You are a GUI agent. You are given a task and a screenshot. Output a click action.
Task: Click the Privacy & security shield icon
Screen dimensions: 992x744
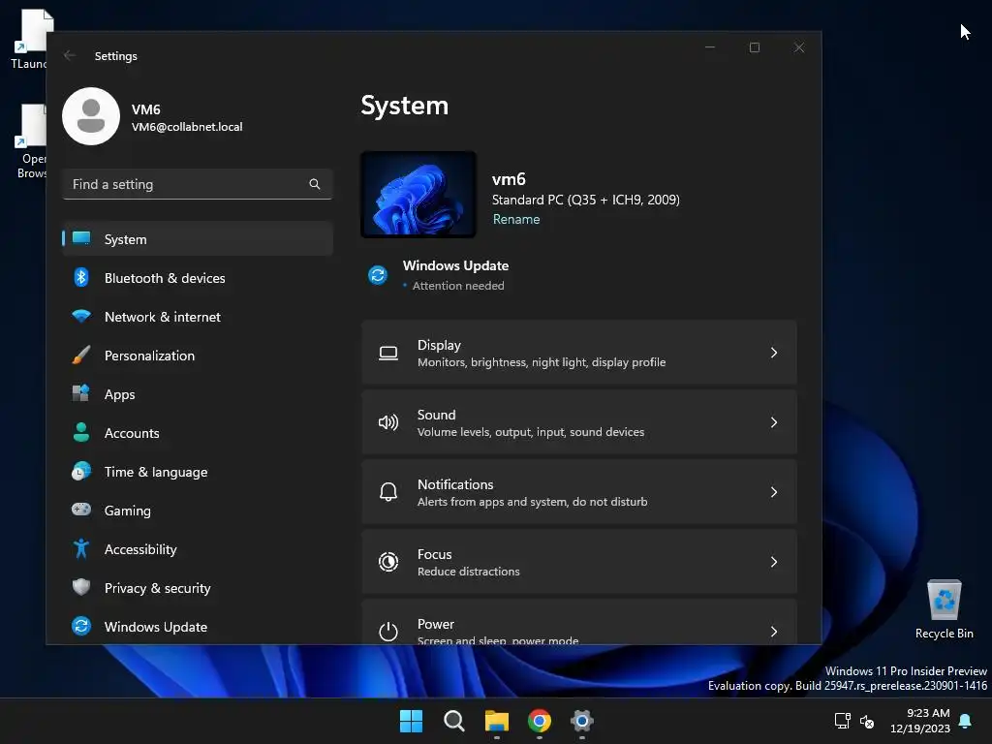(81, 587)
